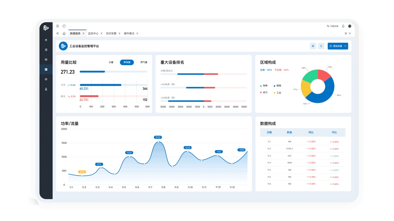Click the refresh icon in top bar
Image resolution: width=394 pixels, height=221 pixels.
(64, 26)
